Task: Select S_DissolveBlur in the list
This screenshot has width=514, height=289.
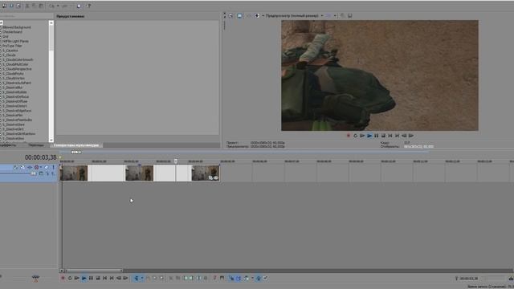Action: tap(14, 88)
